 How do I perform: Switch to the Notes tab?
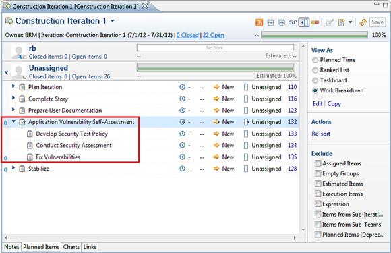(11, 247)
